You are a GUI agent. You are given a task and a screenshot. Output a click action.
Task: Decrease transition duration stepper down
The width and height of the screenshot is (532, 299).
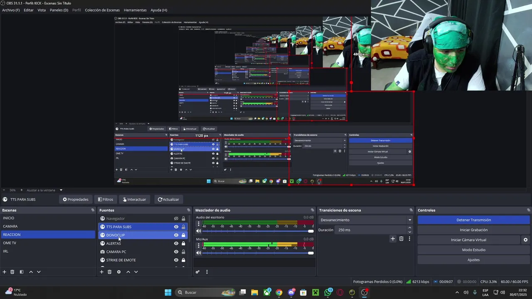[x=410, y=232]
